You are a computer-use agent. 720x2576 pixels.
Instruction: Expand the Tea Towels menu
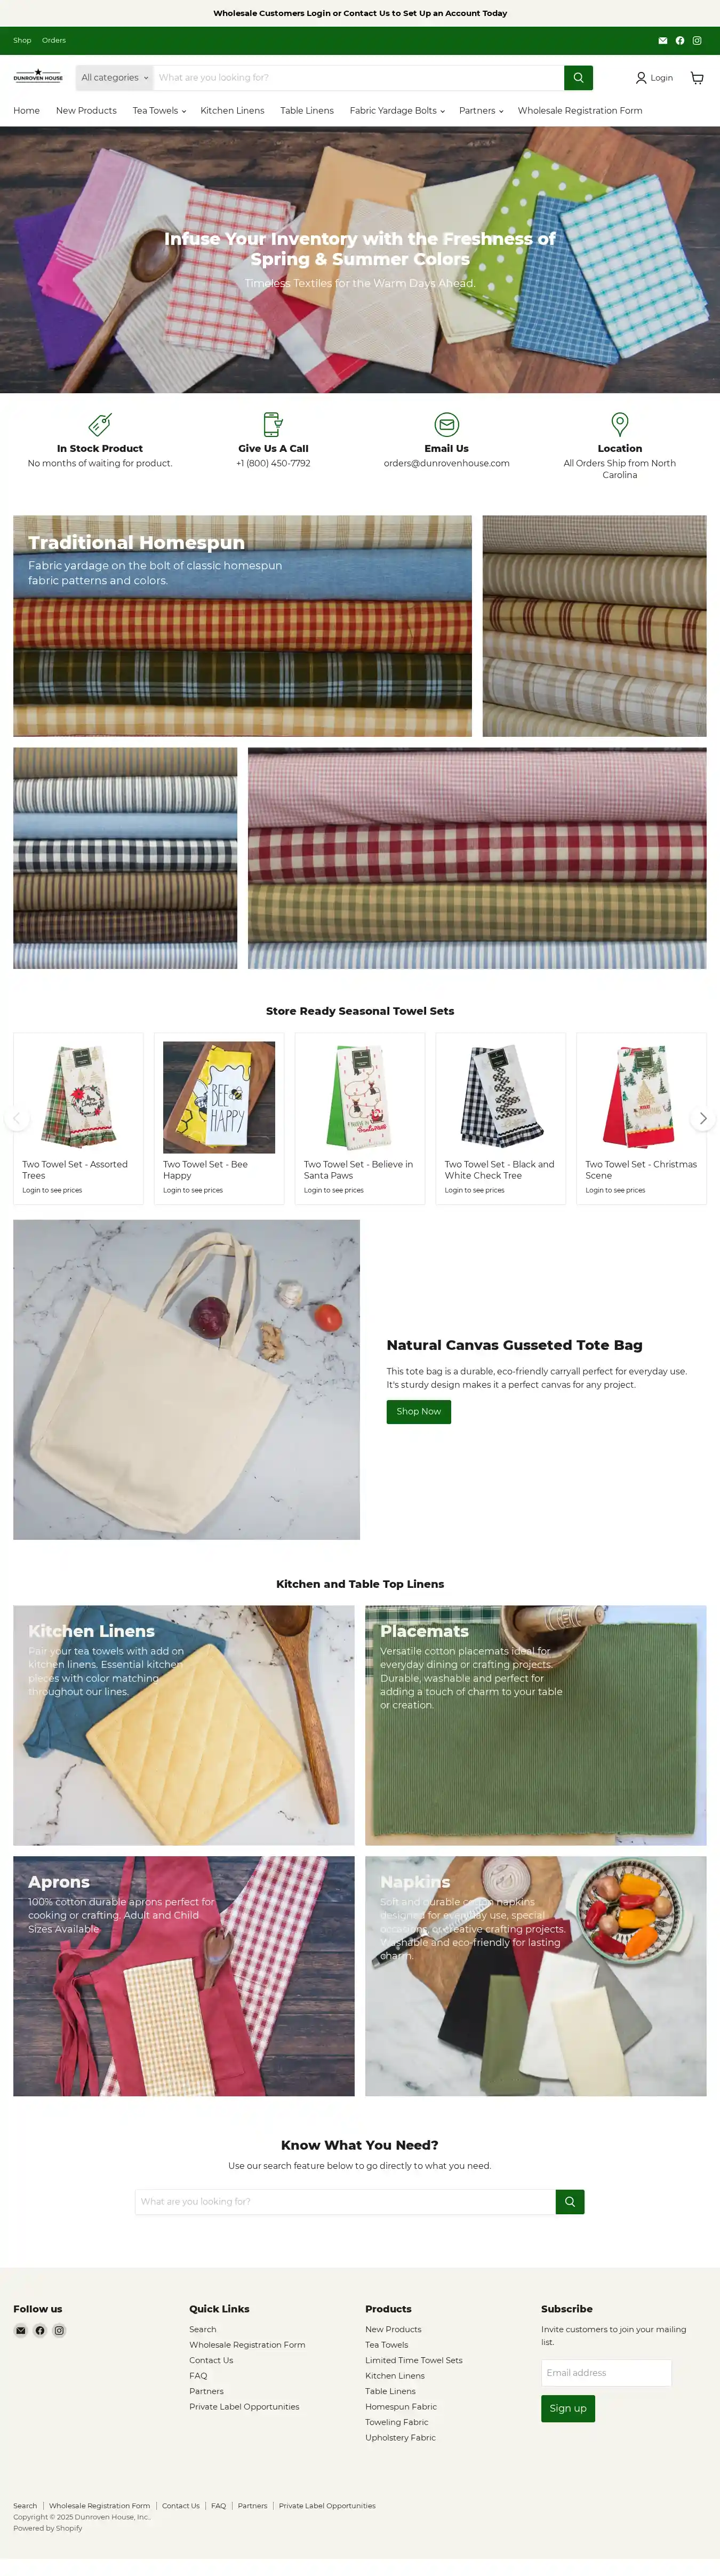click(x=159, y=111)
